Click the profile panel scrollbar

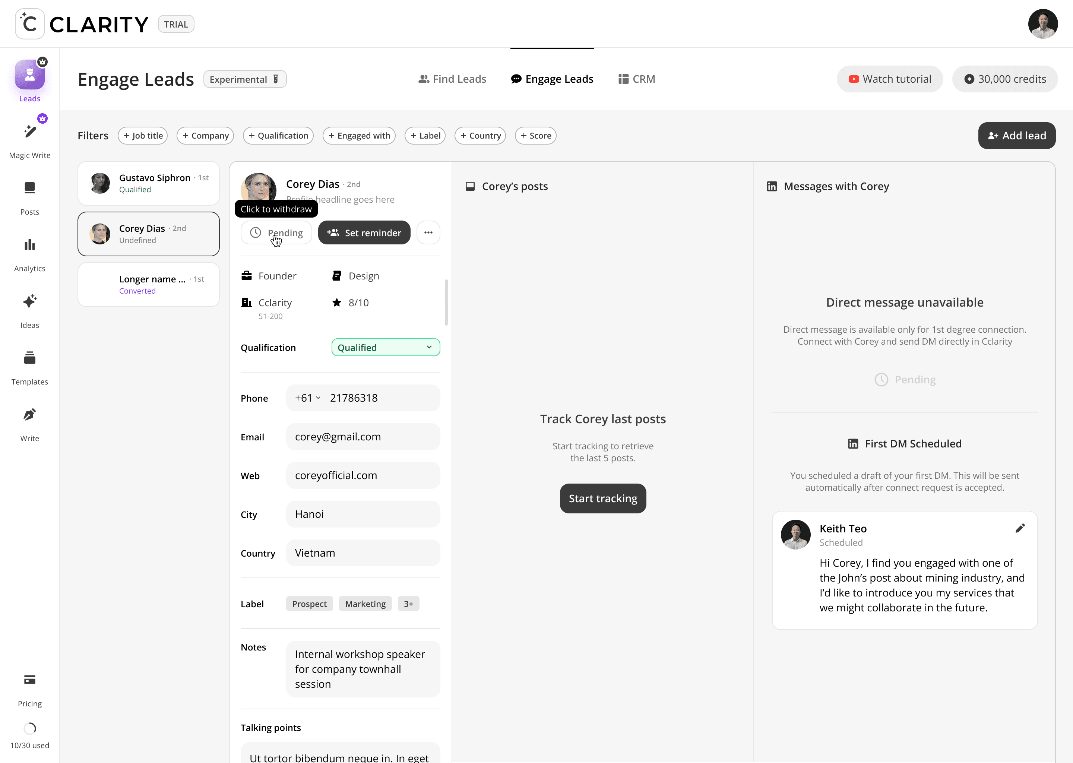(446, 303)
